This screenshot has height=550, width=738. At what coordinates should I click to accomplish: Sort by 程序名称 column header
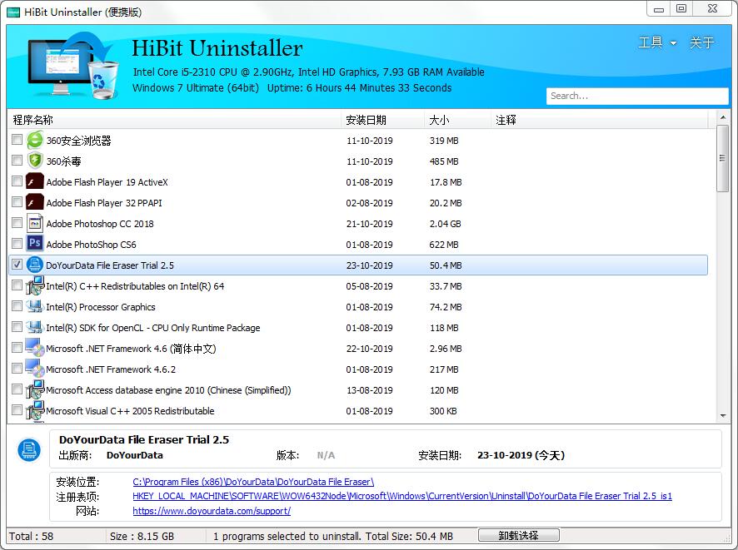point(174,120)
